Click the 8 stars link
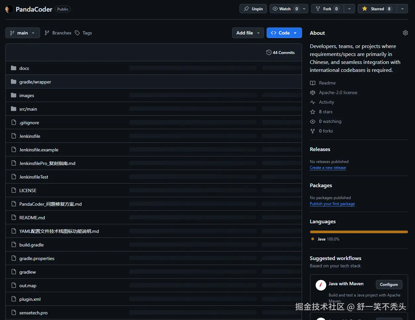Image resolution: width=415 pixels, height=320 pixels. click(326, 112)
